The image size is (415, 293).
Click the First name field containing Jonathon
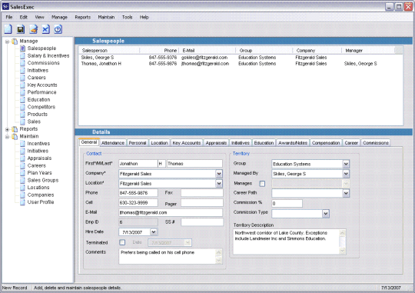(x=138, y=164)
